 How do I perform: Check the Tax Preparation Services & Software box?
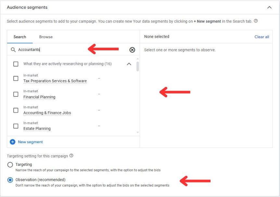(x=16, y=78)
